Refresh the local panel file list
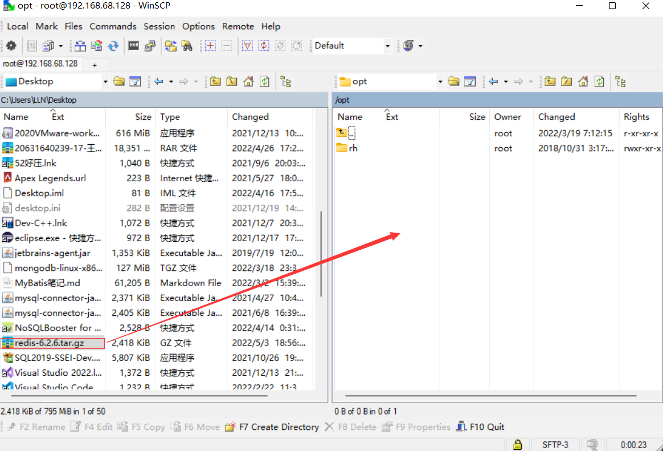This screenshot has width=663, height=451. click(x=265, y=81)
